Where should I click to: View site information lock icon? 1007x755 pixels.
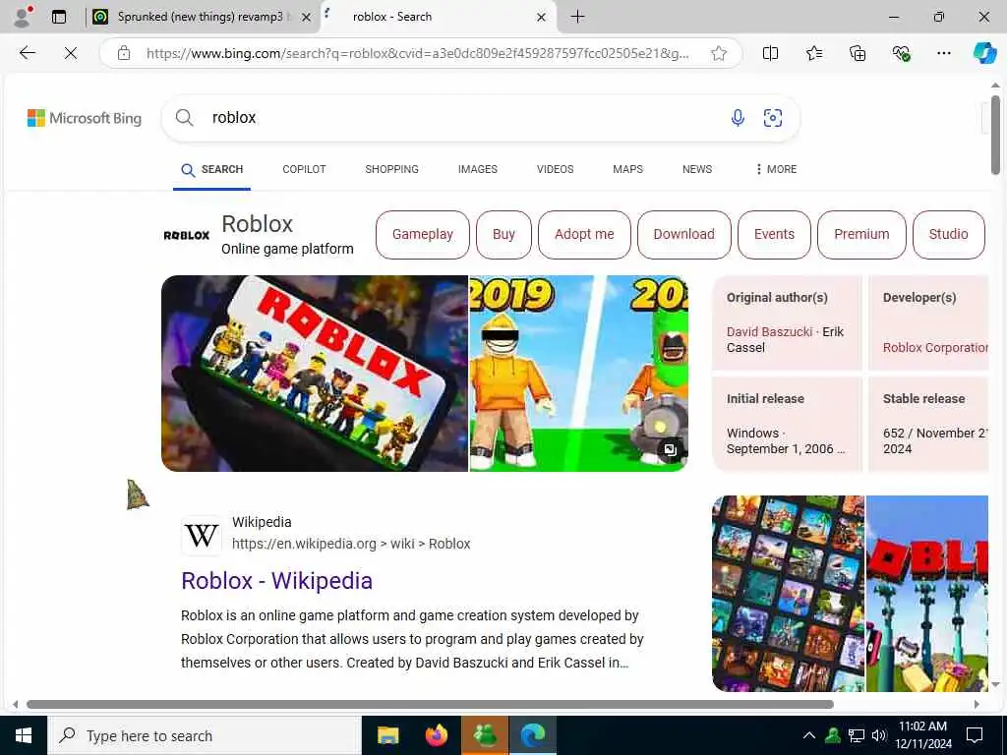124,53
